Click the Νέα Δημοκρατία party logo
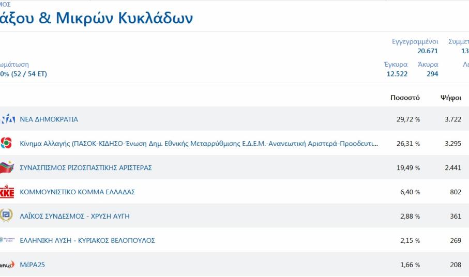 coord(7,119)
